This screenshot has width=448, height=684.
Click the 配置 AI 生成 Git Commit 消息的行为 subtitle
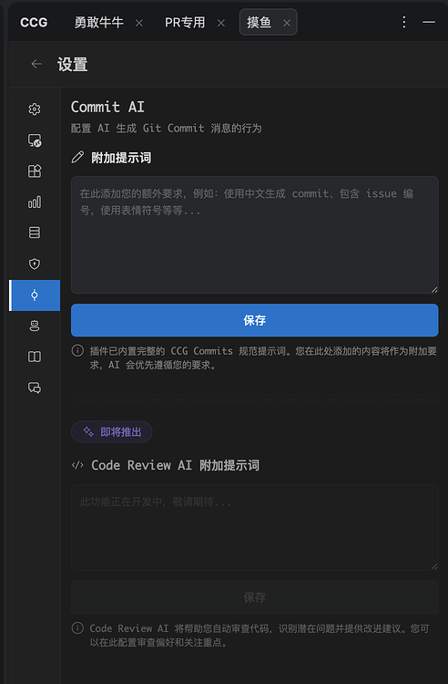pyautogui.click(x=167, y=129)
